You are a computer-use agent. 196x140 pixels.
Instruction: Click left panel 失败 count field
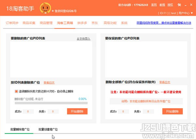[53, 111]
